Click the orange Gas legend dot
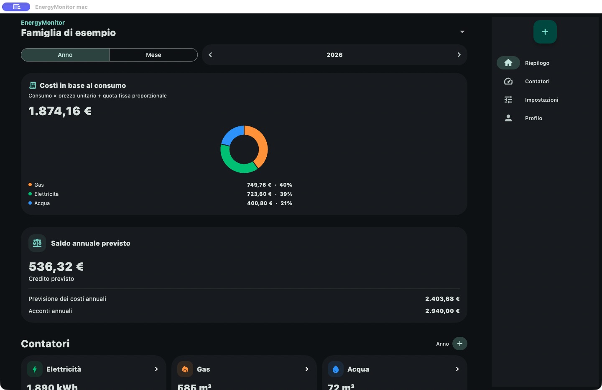 point(30,185)
